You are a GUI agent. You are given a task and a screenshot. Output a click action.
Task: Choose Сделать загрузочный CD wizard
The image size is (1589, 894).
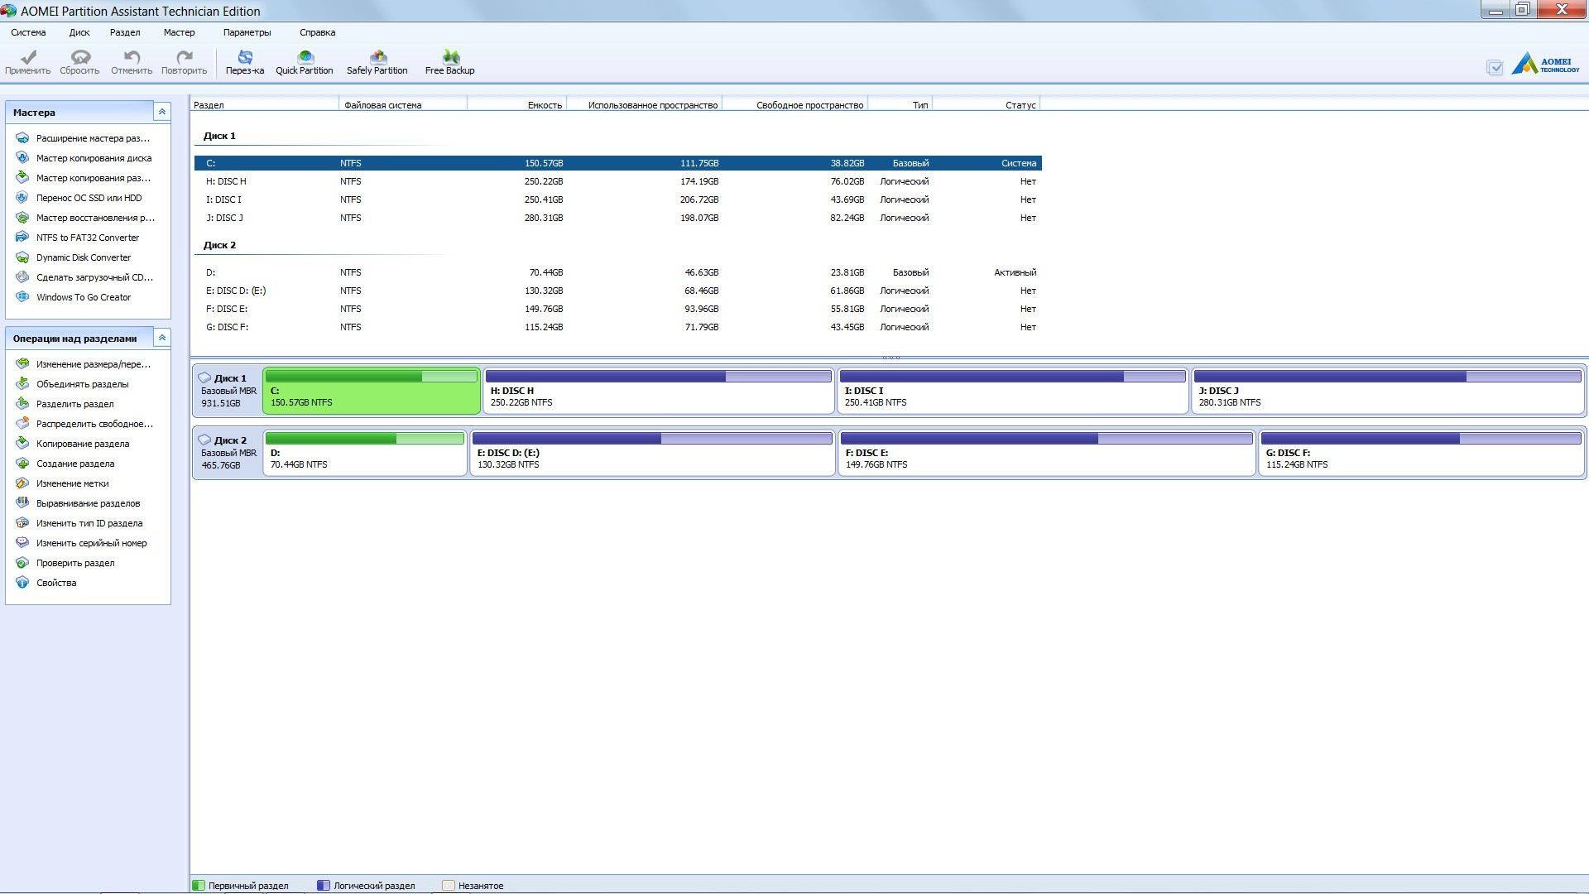tap(84, 277)
